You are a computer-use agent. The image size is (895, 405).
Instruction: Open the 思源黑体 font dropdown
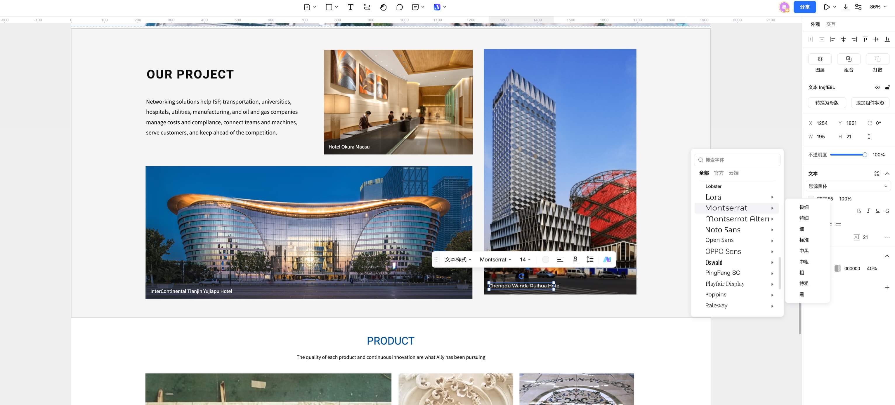tap(848, 186)
